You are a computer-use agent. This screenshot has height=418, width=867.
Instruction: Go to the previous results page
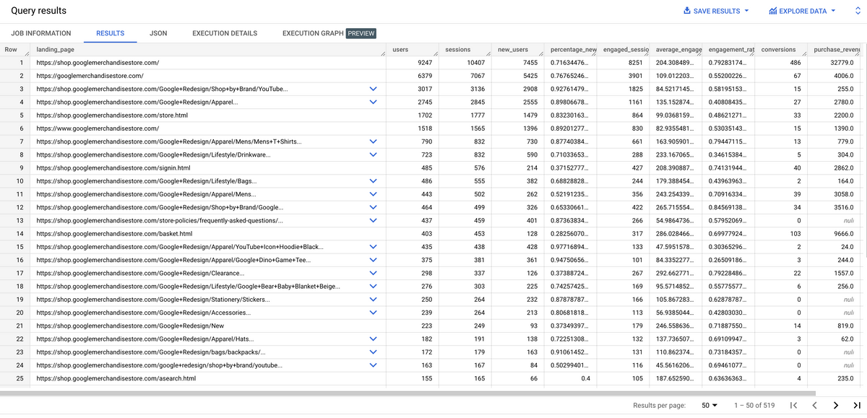tap(814, 405)
